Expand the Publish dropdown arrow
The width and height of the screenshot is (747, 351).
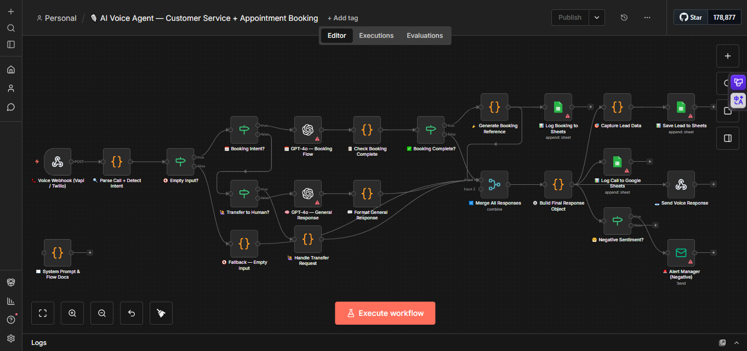coord(597,18)
